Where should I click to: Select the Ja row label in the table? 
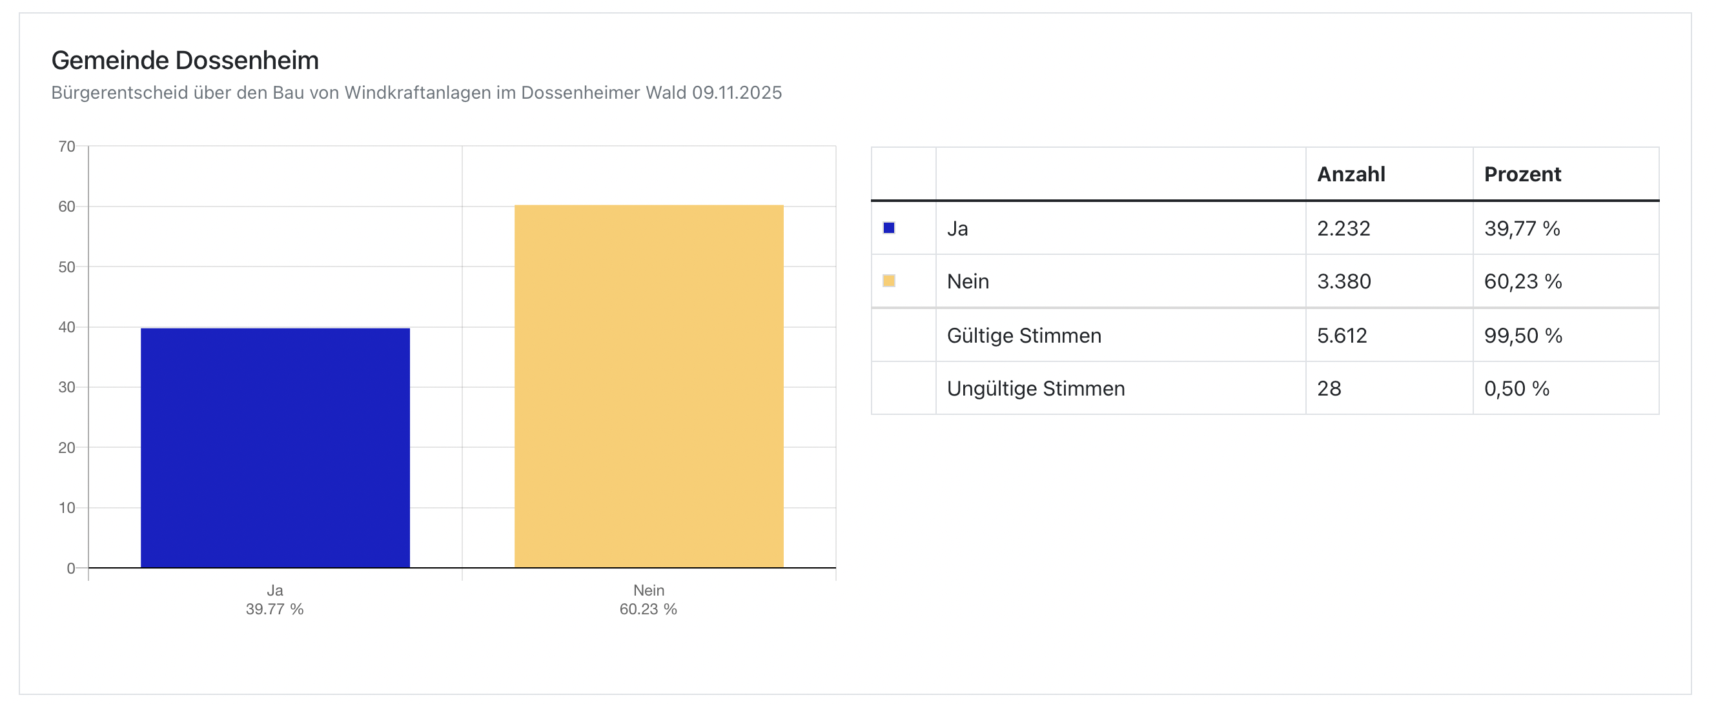point(957,228)
